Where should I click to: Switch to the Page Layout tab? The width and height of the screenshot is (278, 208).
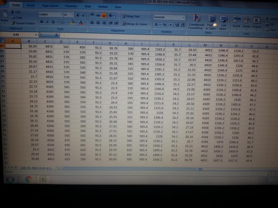[50, 6]
